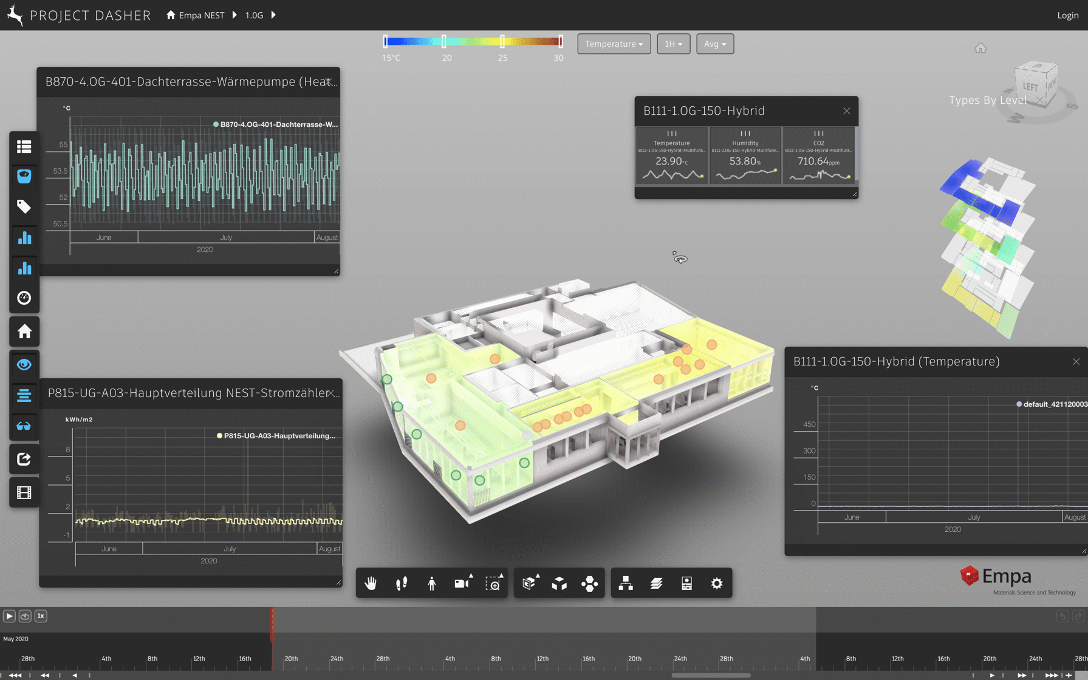The height and width of the screenshot is (680, 1088).
Task: Activate the First Person walk tool
Action: [x=431, y=583]
